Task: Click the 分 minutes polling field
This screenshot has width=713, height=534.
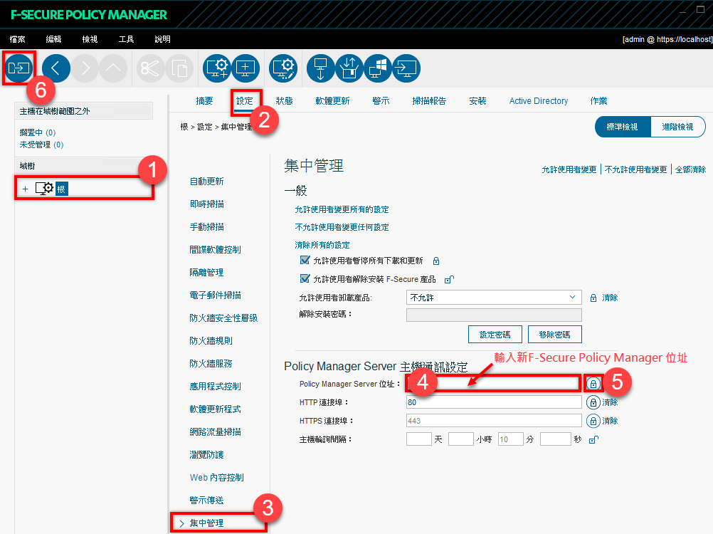Action: 511,439
